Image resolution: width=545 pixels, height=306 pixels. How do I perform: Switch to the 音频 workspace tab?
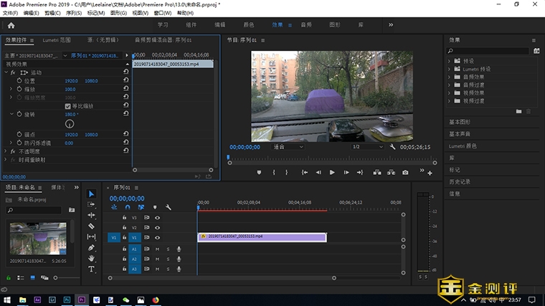[x=306, y=24]
